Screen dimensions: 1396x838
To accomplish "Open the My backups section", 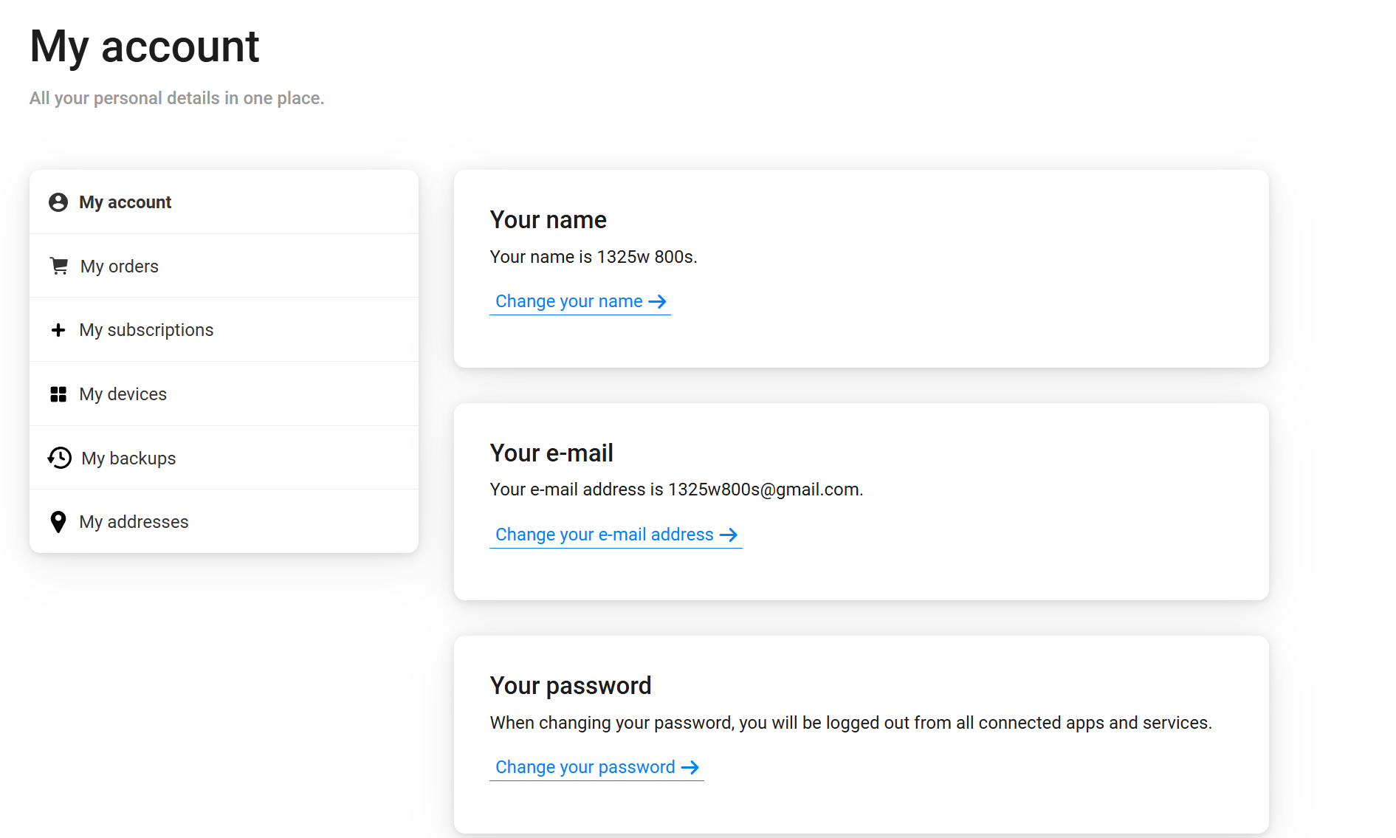I will (x=128, y=459).
